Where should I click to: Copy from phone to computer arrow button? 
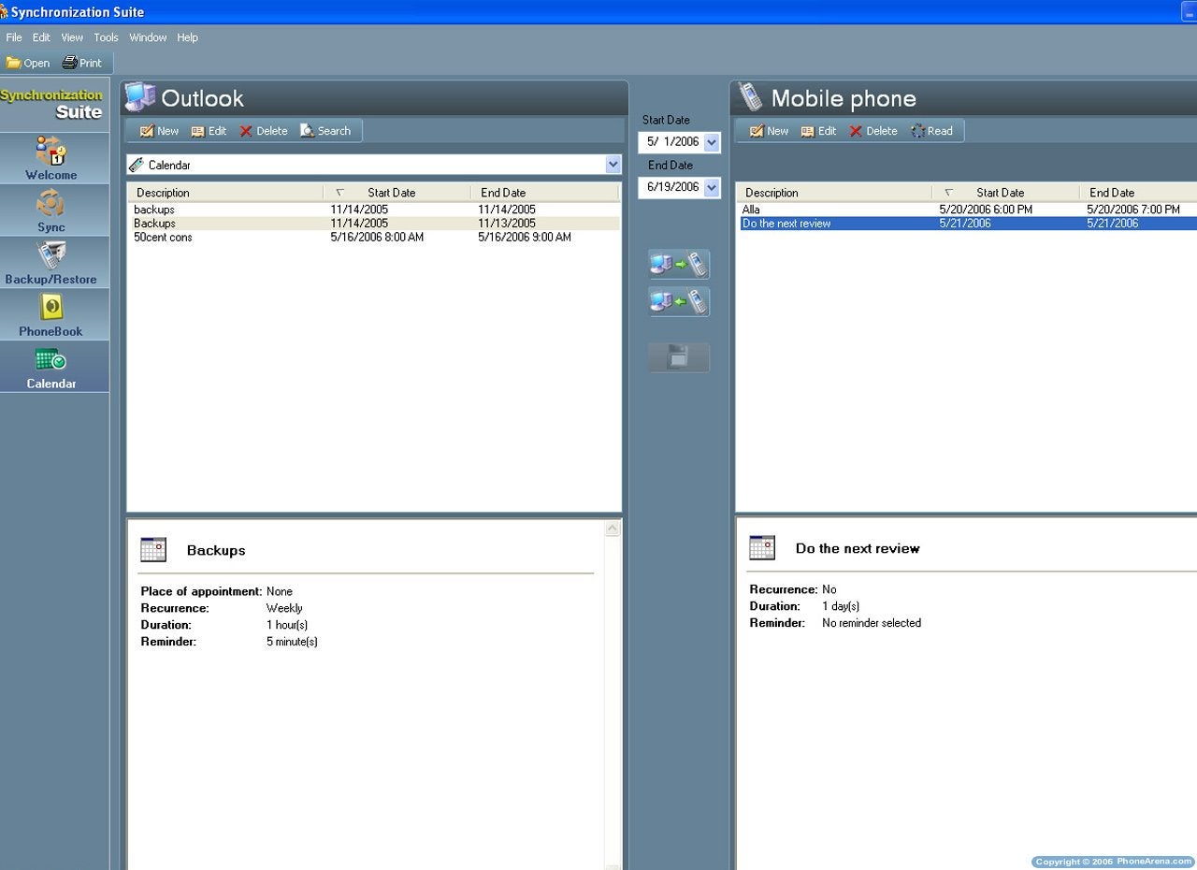(679, 302)
